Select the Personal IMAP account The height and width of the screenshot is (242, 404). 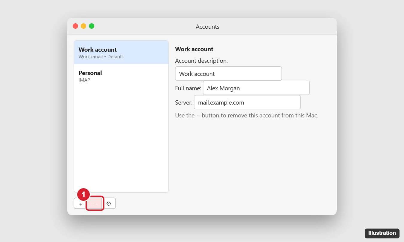click(x=121, y=76)
